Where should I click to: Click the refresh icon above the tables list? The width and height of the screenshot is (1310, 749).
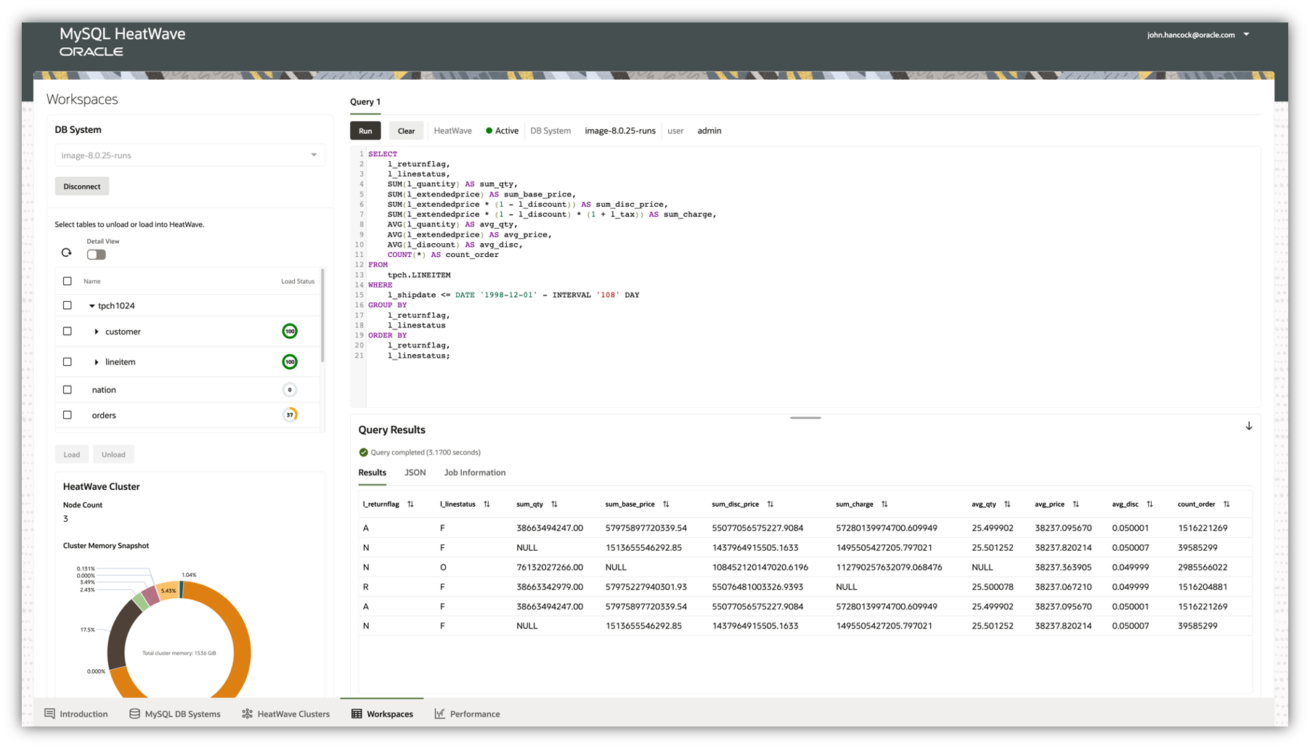click(x=66, y=253)
